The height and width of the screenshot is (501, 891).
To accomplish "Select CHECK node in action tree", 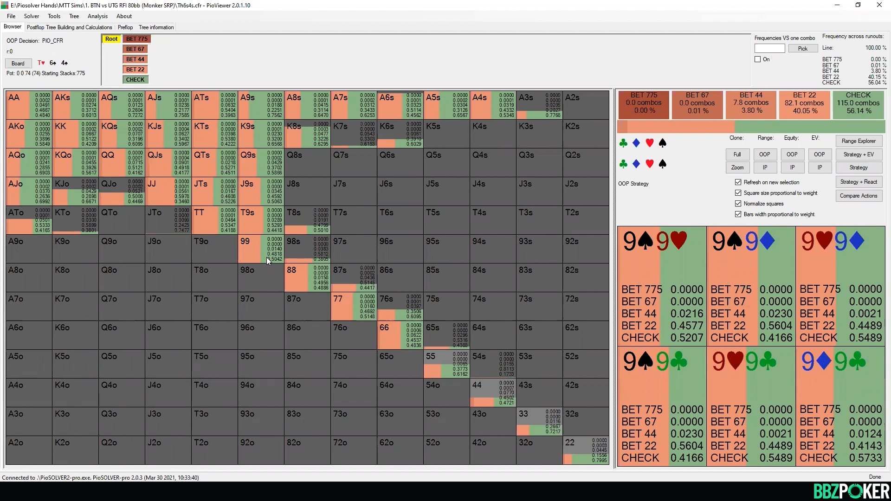I will (135, 80).
